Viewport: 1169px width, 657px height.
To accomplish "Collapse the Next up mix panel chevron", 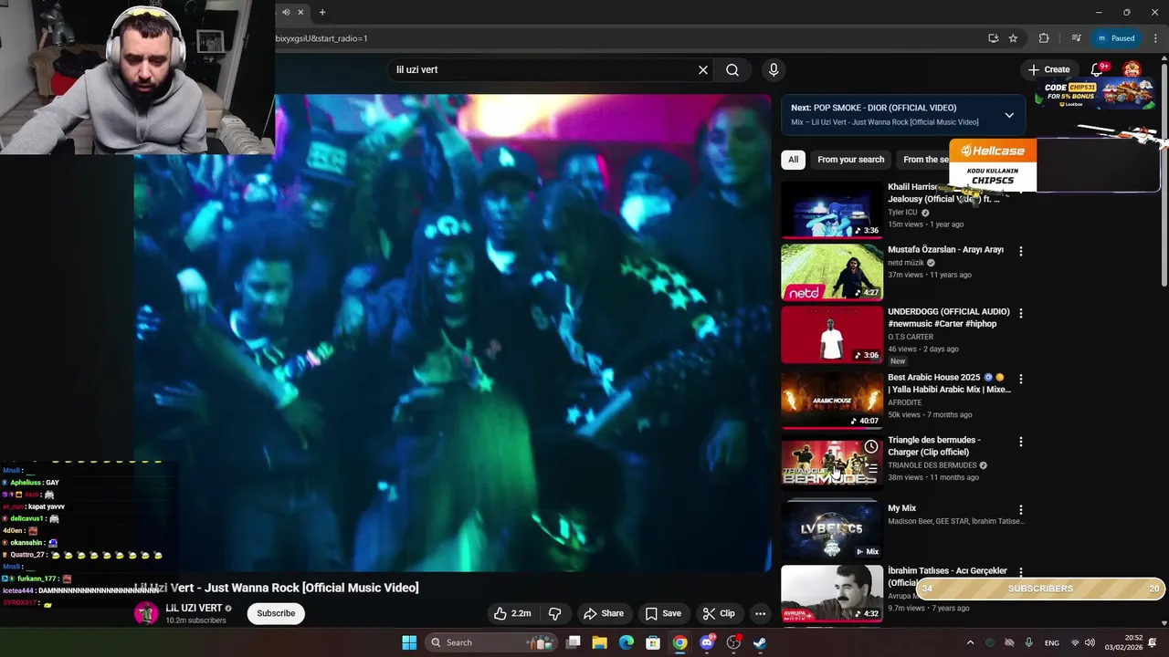I will click(x=1009, y=115).
